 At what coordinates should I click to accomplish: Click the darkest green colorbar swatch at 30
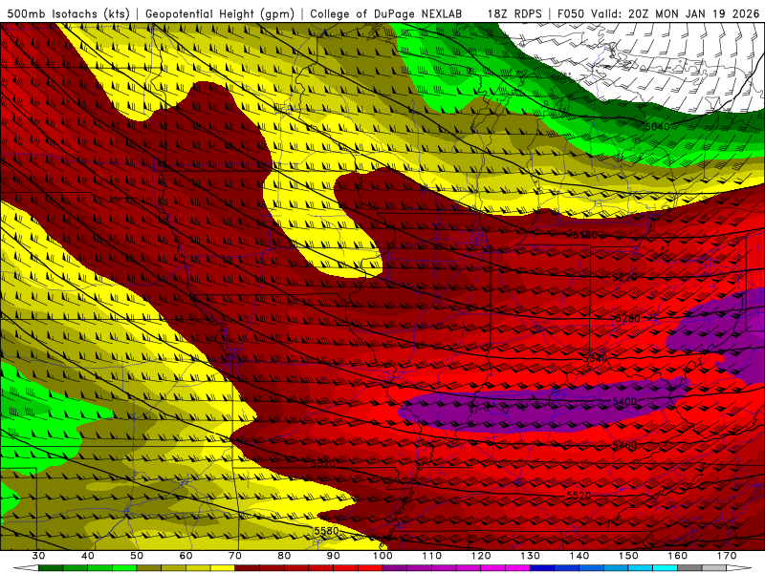point(51,568)
